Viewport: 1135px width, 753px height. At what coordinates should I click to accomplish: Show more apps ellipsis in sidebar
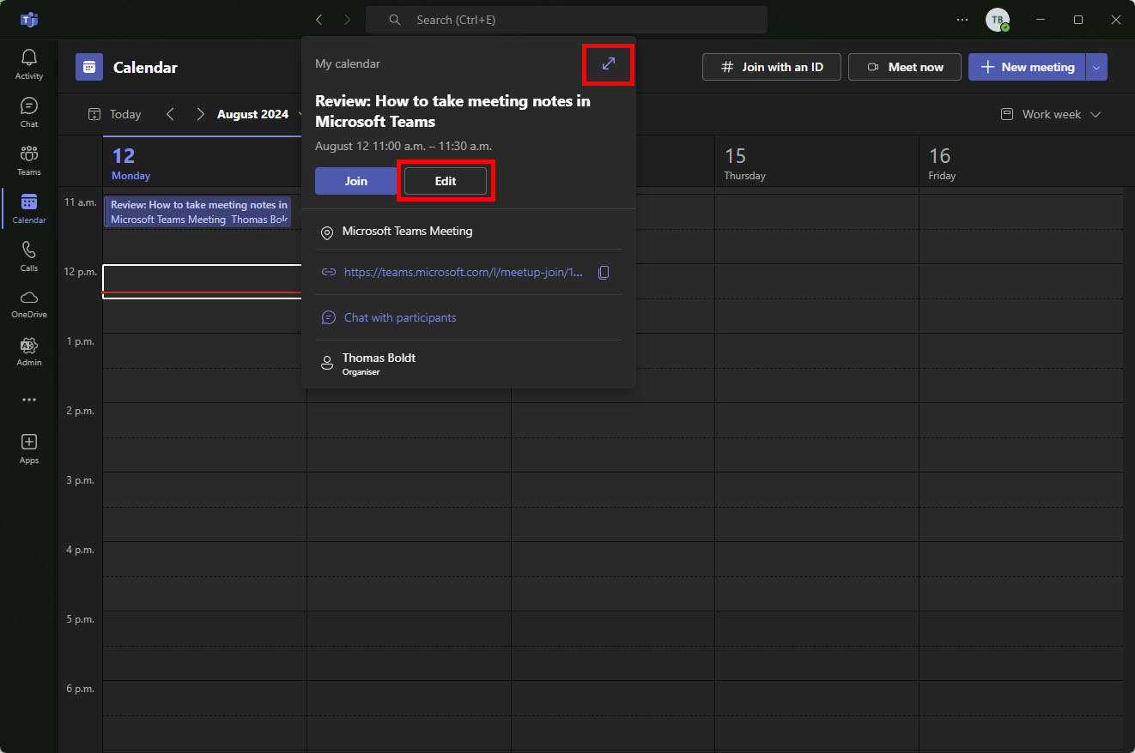(29, 400)
